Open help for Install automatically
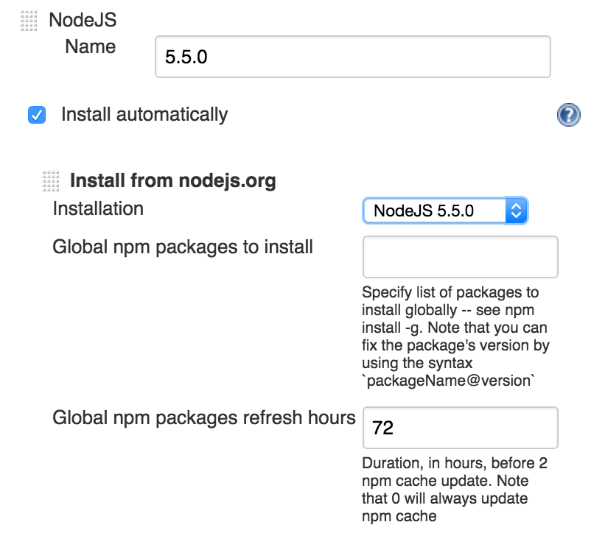Screen dimensions: 591x536 coord(569,115)
